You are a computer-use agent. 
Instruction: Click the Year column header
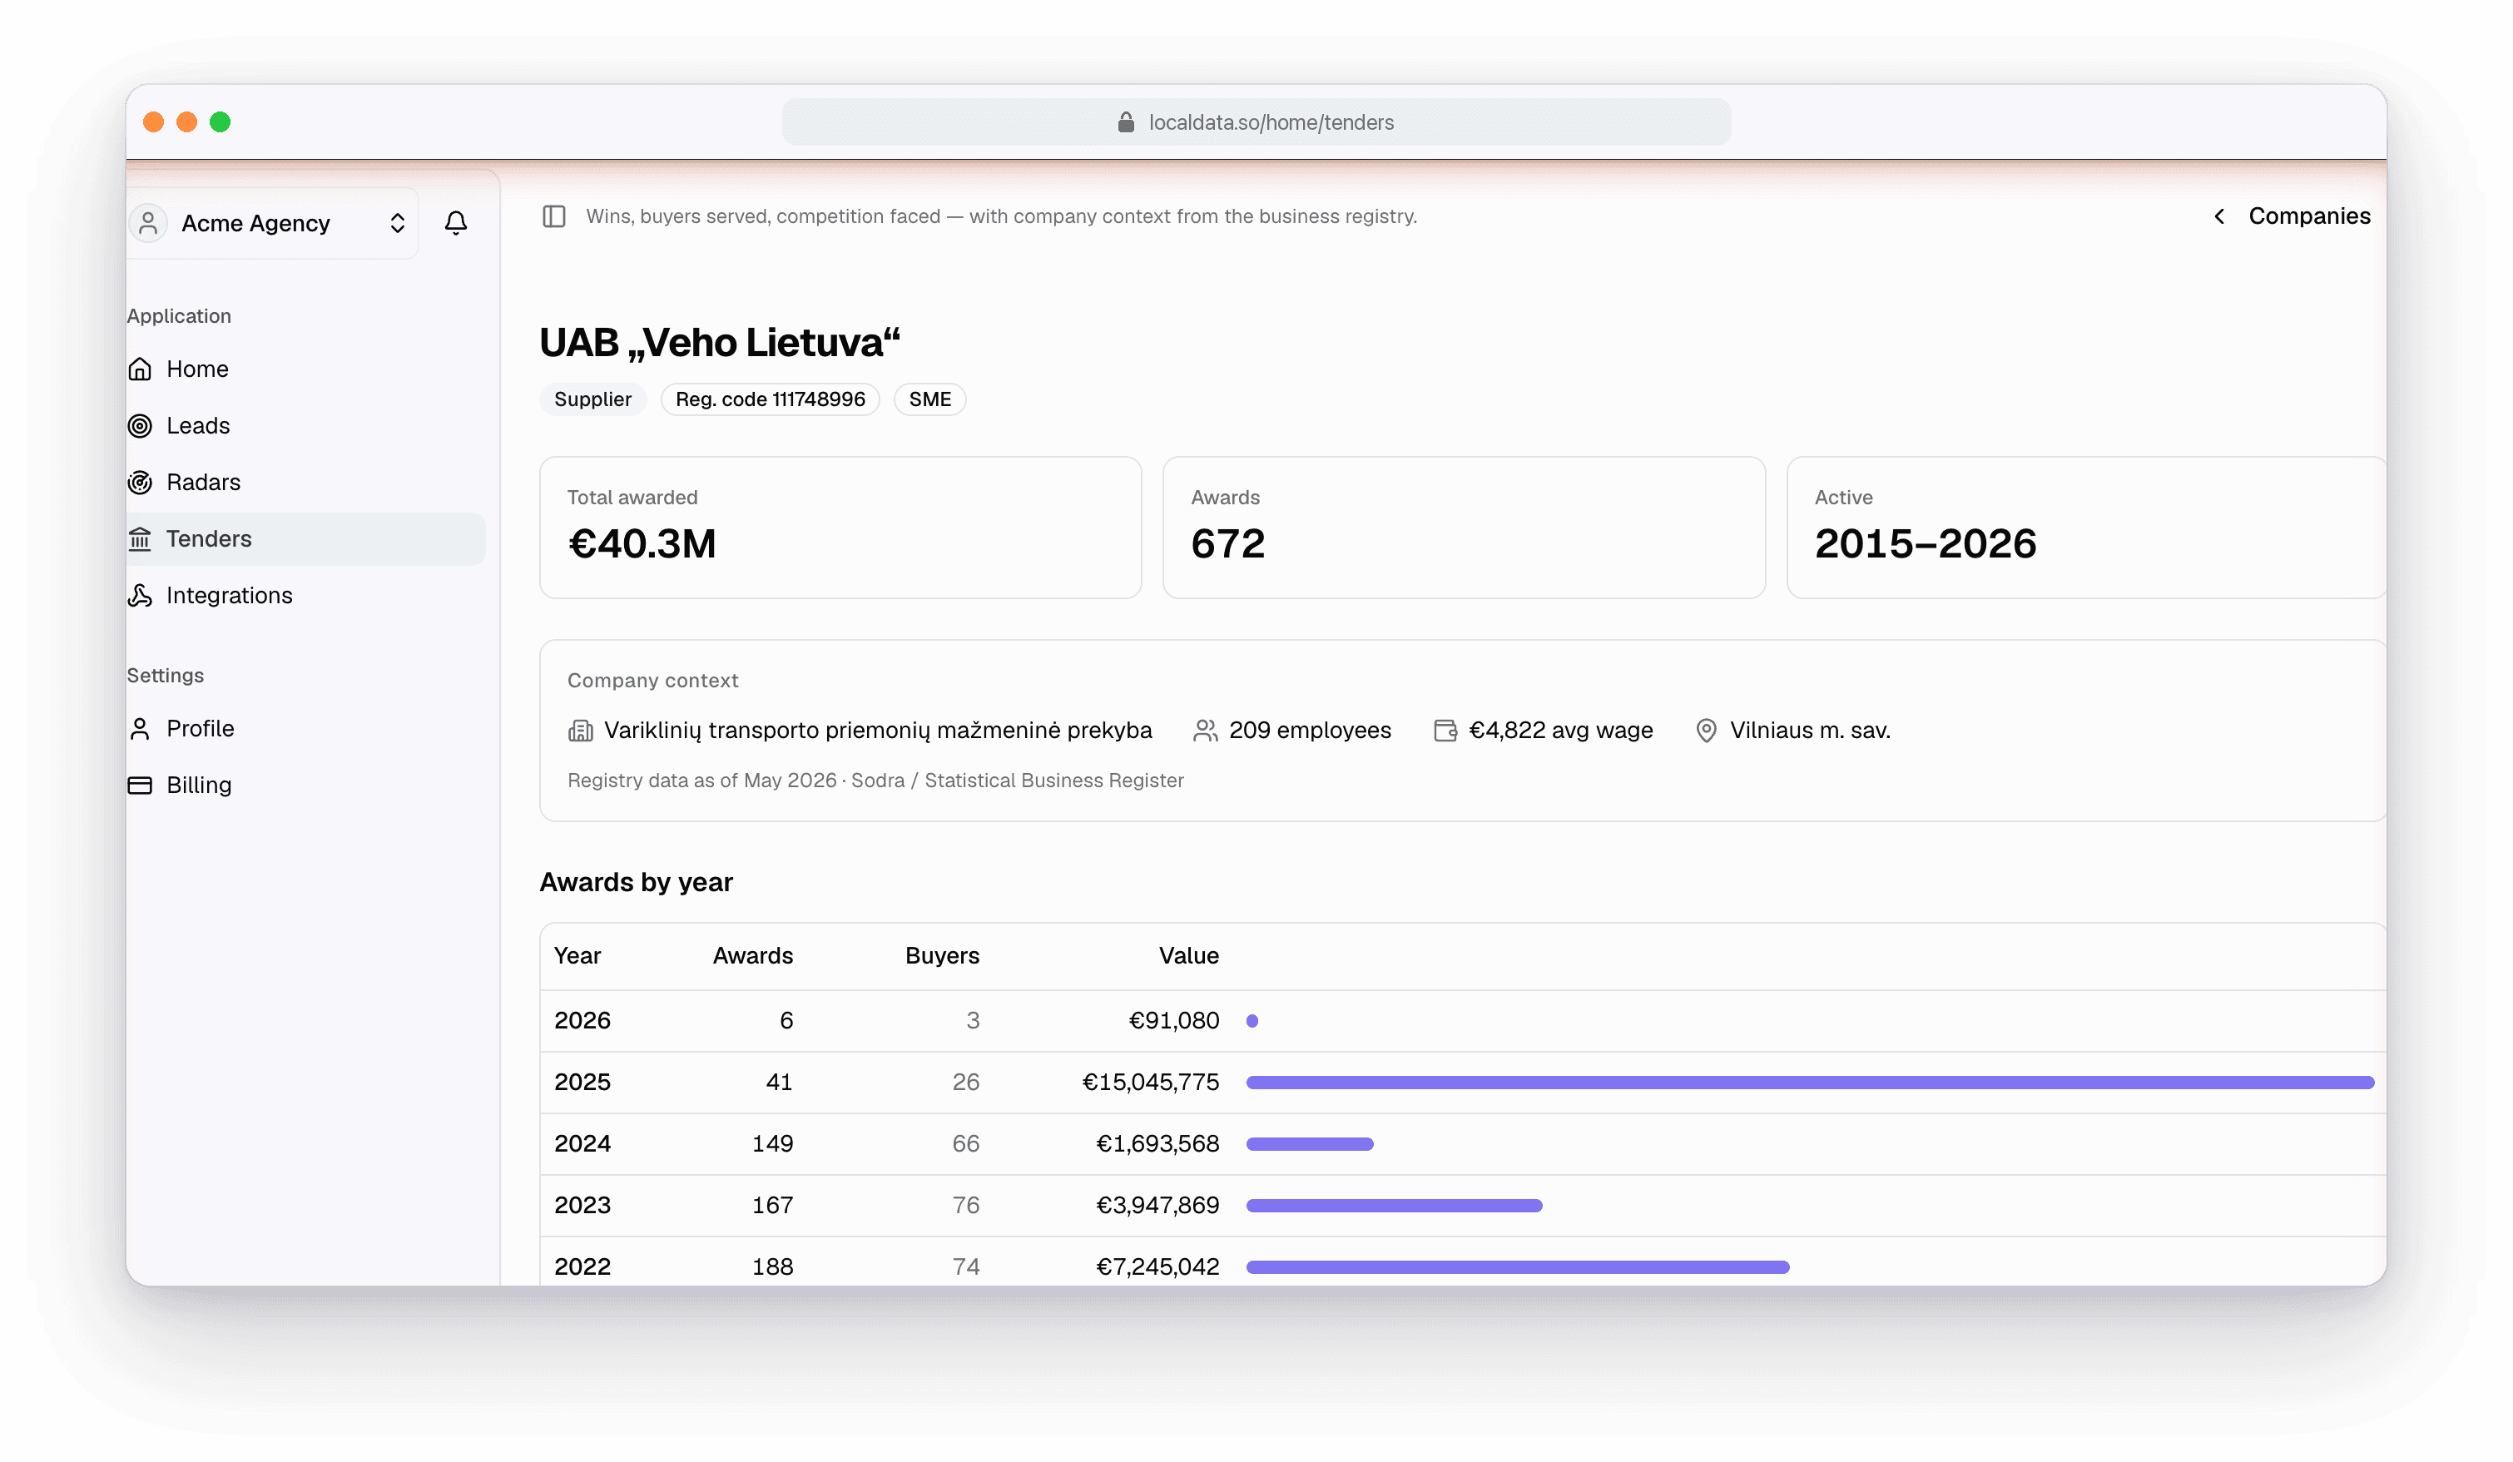[577, 955]
